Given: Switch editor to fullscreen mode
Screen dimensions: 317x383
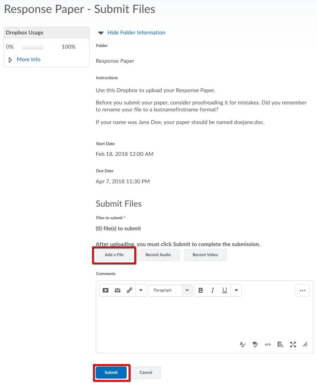Looking at the screenshot, I should pyautogui.click(x=293, y=345).
